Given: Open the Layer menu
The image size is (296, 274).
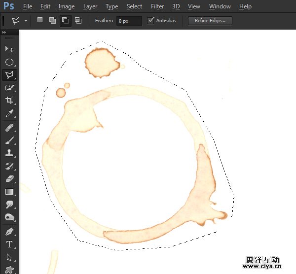Looking at the screenshot, I should point(90,6).
